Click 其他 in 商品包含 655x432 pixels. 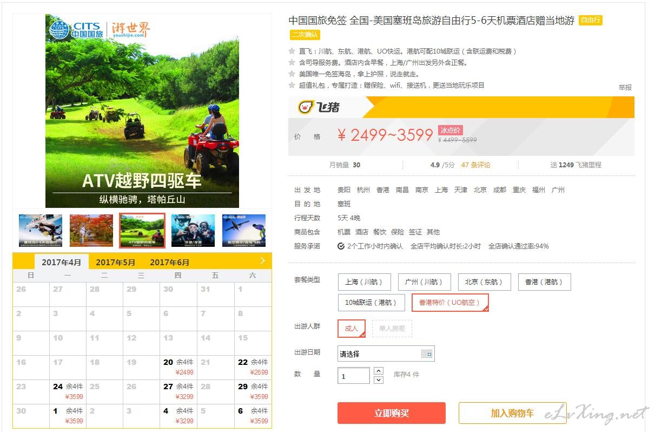tap(433, 232)
